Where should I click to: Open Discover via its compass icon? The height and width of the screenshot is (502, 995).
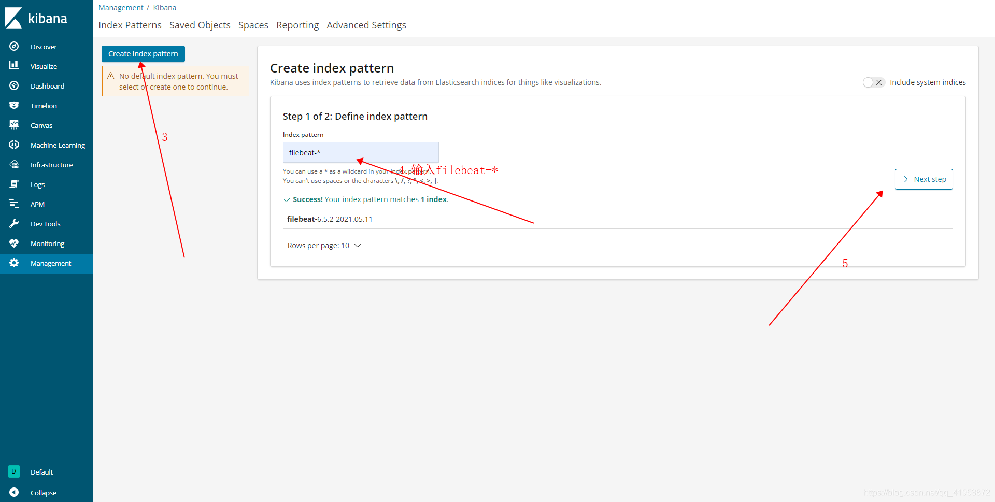[14, 46]
